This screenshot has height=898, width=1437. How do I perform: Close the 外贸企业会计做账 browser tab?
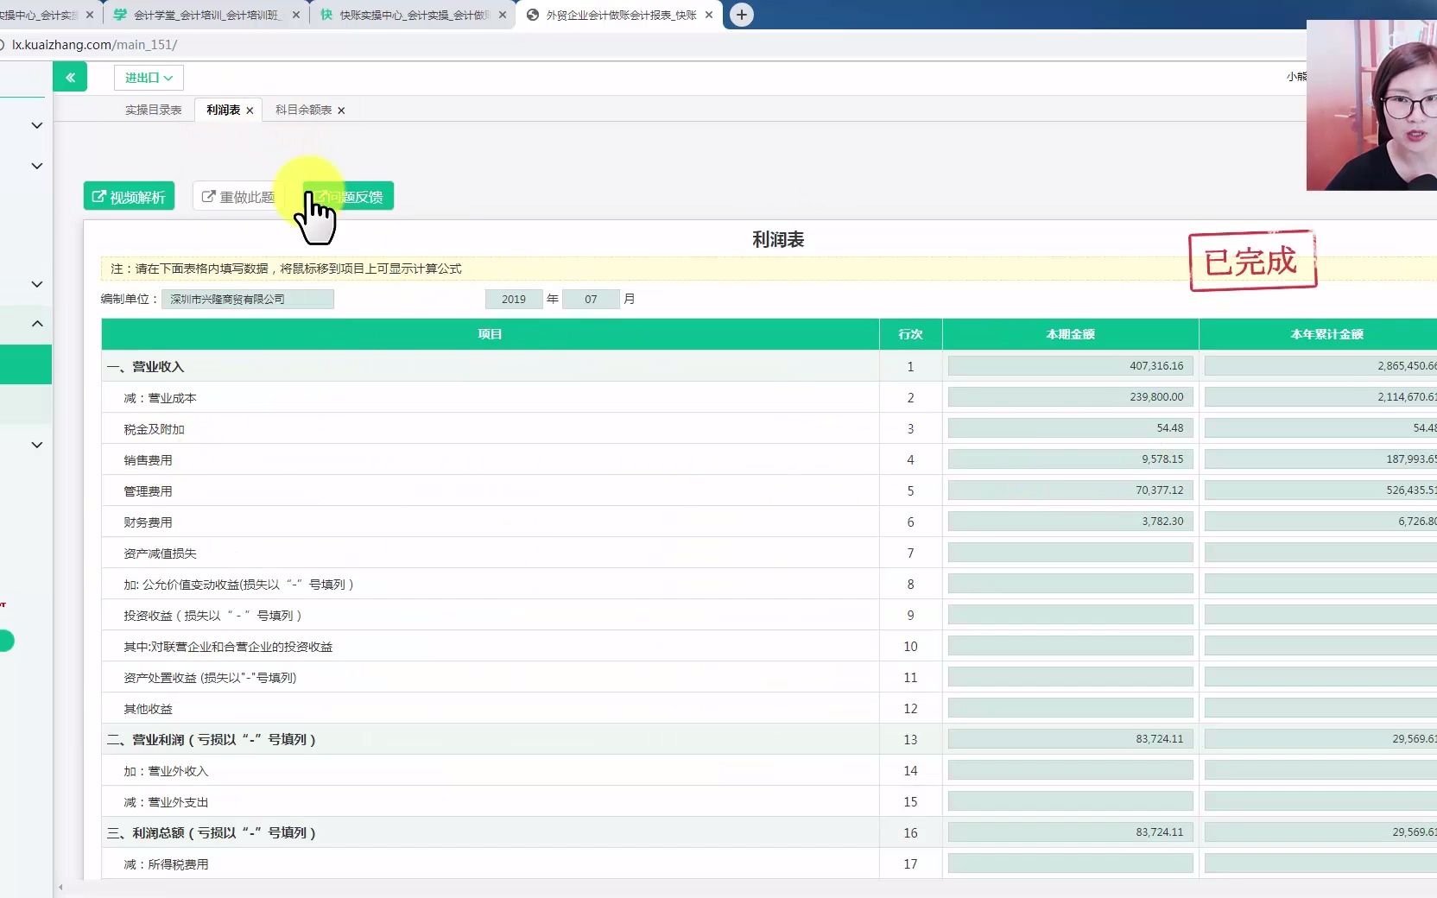click(x=709, y=15)
